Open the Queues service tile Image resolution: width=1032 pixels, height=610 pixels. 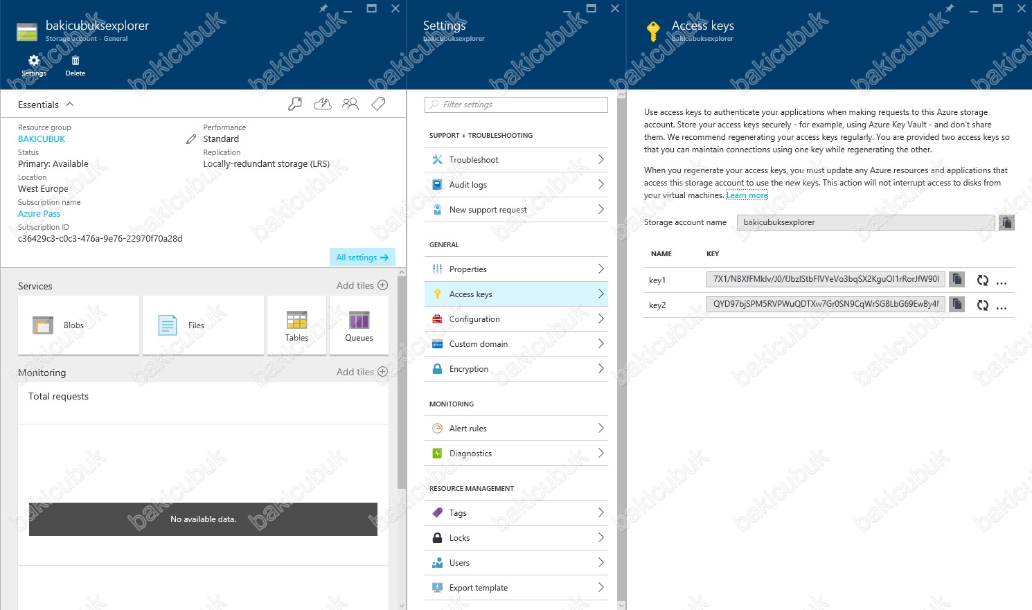tap(359, 325)
